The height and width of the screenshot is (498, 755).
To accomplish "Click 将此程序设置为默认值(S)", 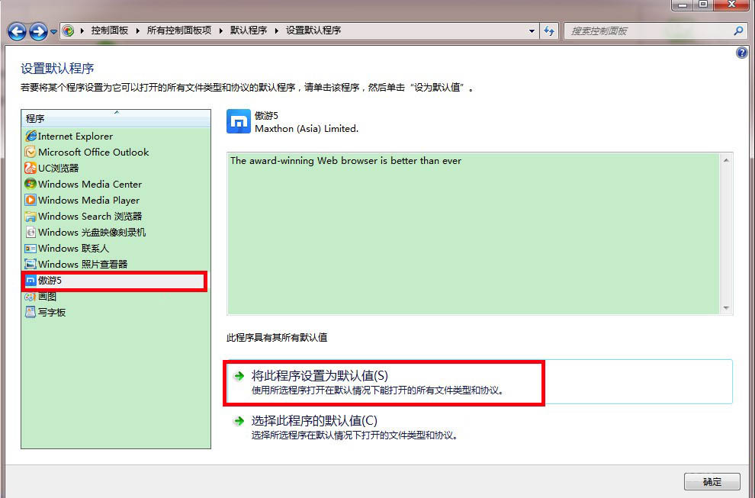I will click(x=320, y=376).
